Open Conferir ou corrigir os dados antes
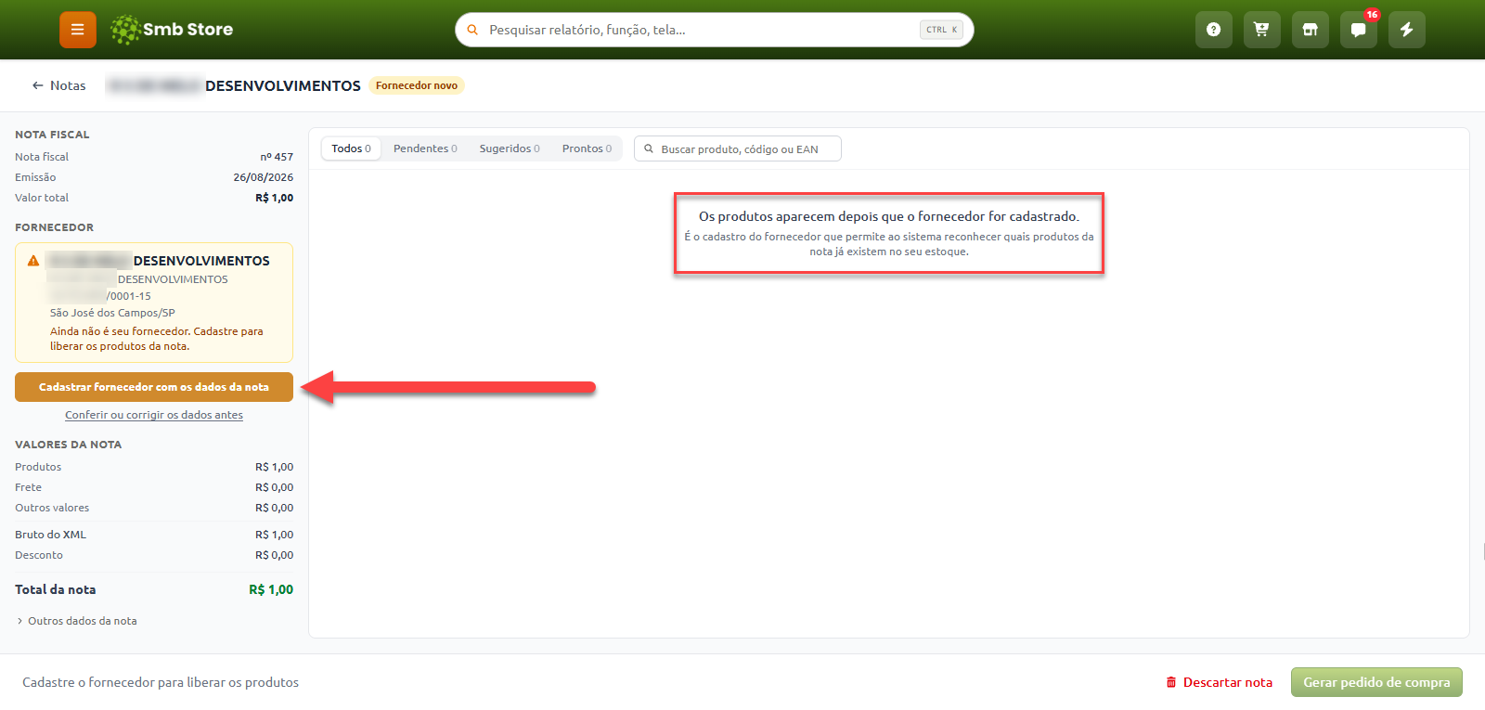Image resolution: width=1485 pixels, height=710 pixels. coord(154,415)
